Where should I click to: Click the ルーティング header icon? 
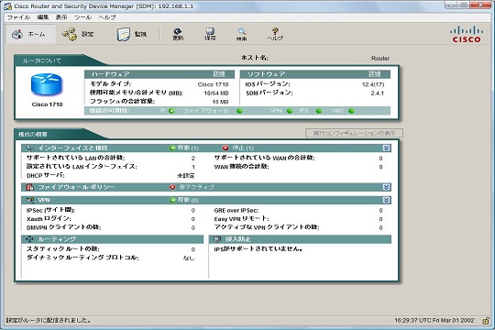tap(29, 239)
